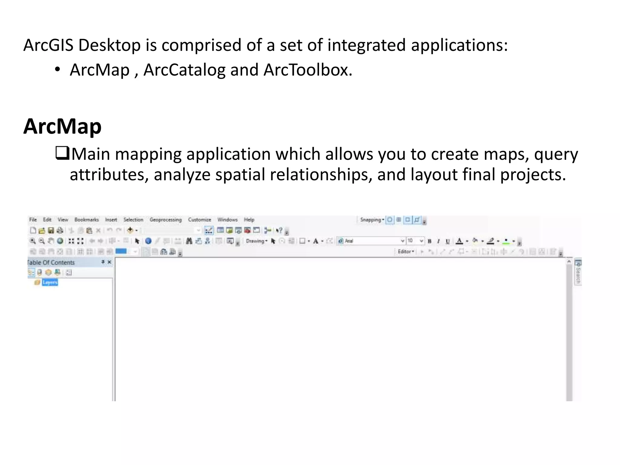Click the Line Color pen swatch
620x465 pixels.
coord(491,241)
